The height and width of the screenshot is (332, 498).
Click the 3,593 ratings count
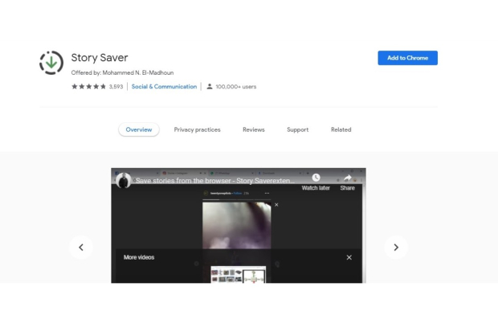point(116,87)
